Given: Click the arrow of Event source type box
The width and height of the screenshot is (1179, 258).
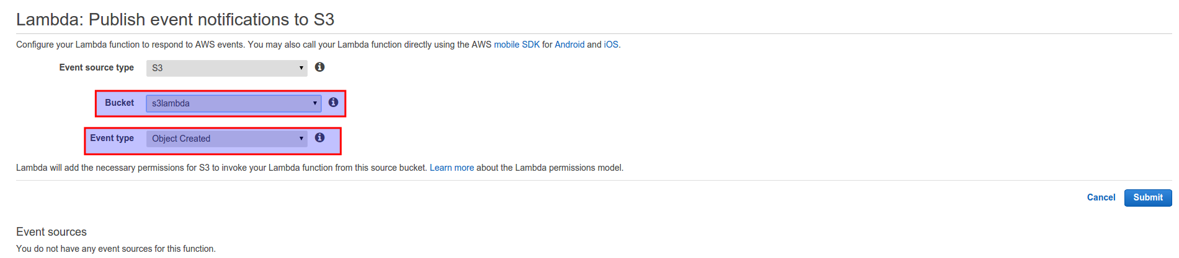Looking at the screenshot, I should [x=301, y=68].
